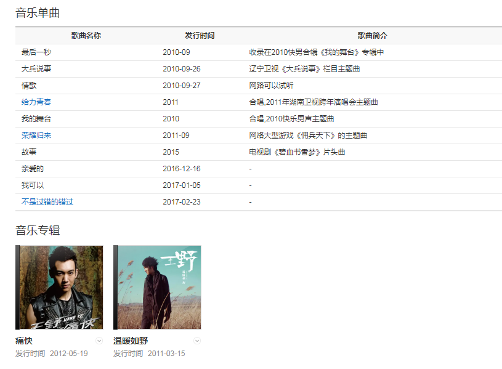Open the 痛快 album cover image
The height and width of the screenshot is (369, 502).
[60, 287]
